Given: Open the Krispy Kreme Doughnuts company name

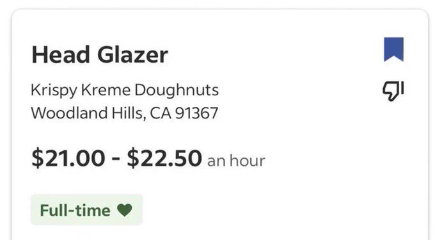Looking at the screenshot, I should click(125, 90).
